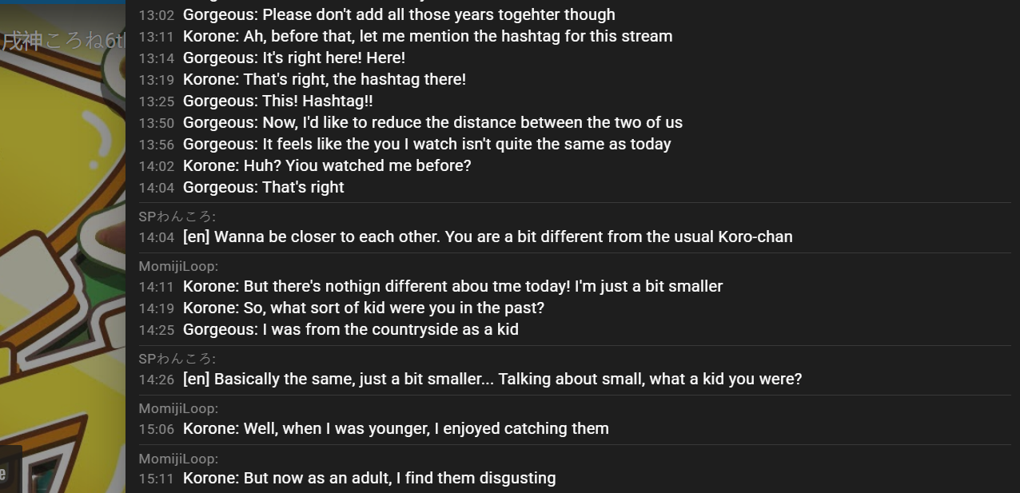Viewport: 1020px width, 493px height.
Task: Jump to the 14:11 timestamp
Action: point(156,287)
